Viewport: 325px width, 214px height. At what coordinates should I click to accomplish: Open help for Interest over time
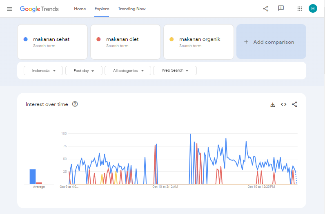tap(75, 104)
